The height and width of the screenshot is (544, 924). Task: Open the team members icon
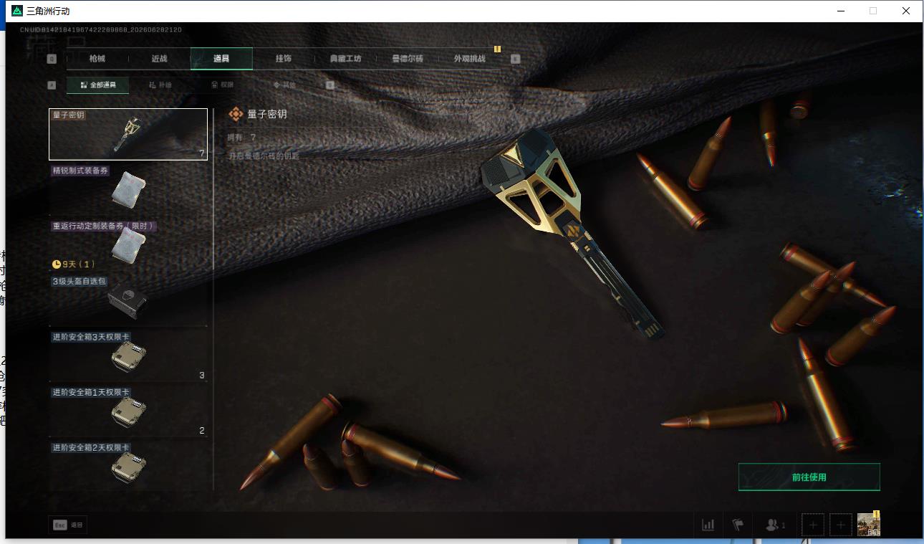coord(775,525)
